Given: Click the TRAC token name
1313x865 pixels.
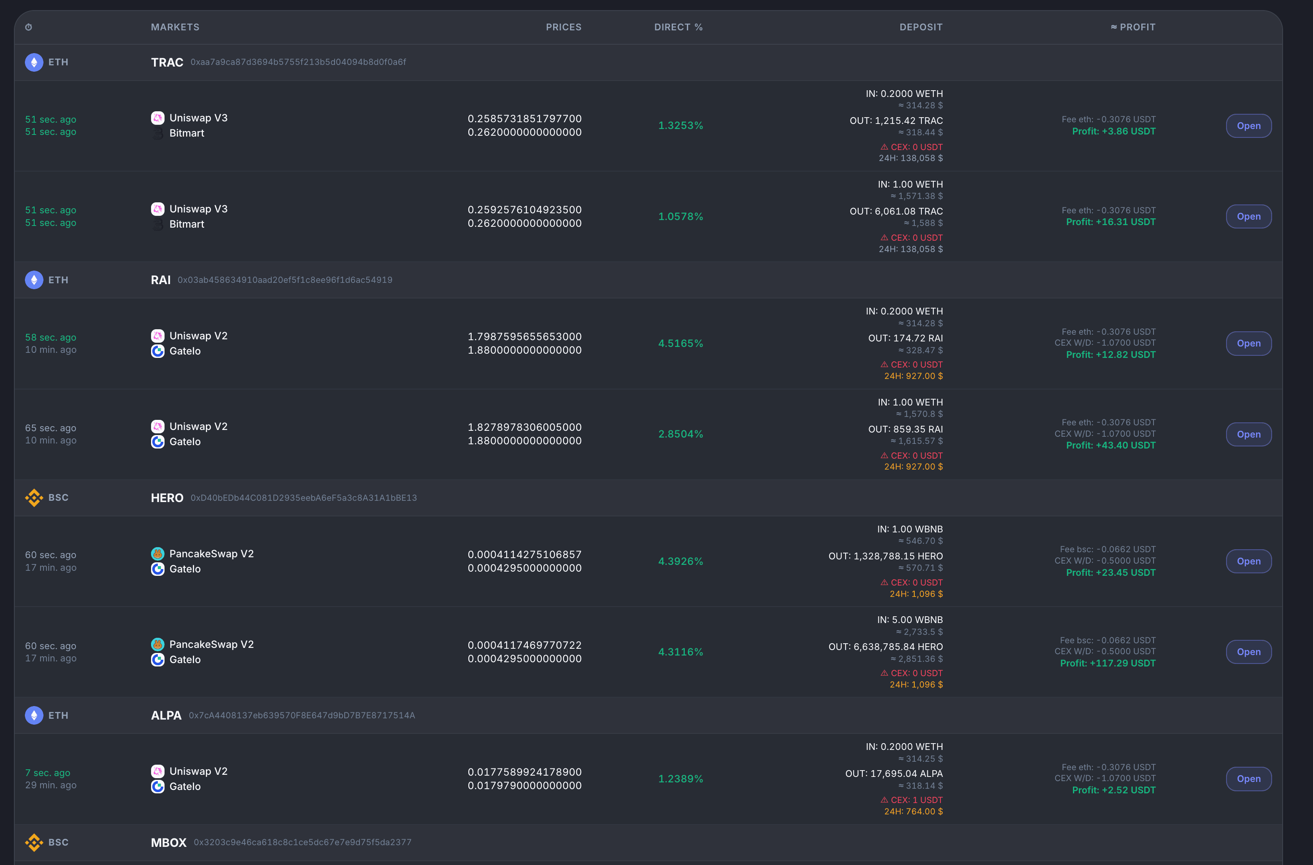Looking at the screenshot, I should pyautogui.click(x=168, y=62).
